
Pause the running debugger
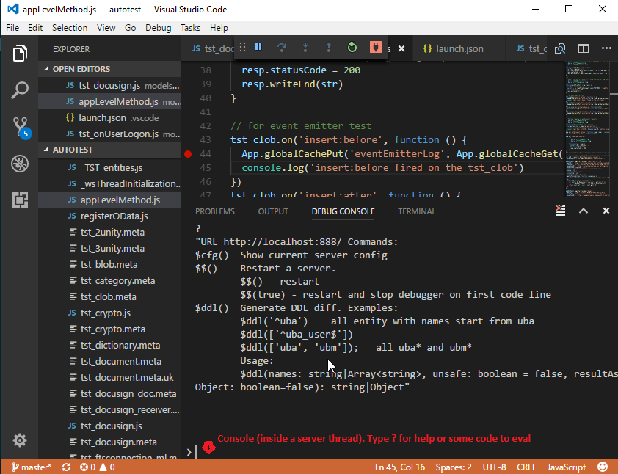[258, 47]
